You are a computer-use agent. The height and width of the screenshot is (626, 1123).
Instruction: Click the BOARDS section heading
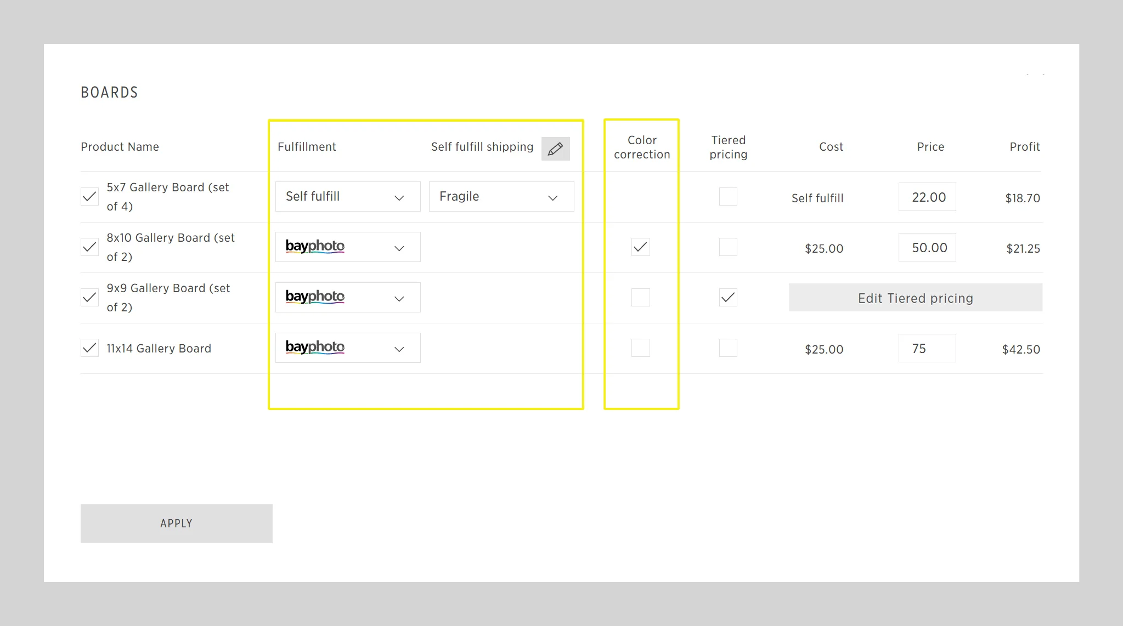pos(109,92)
